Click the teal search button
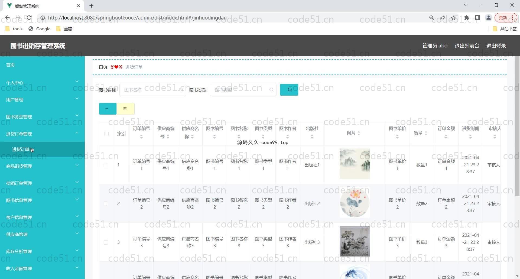The height and width of the screenshot is (279, 520). pos(289,90)
